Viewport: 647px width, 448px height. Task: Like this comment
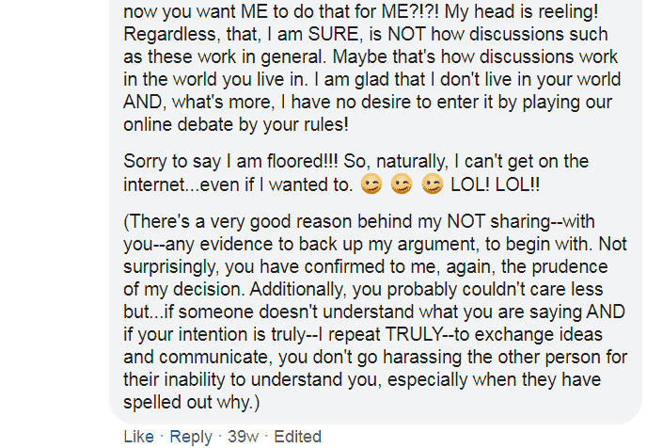(x=138, y=437)
